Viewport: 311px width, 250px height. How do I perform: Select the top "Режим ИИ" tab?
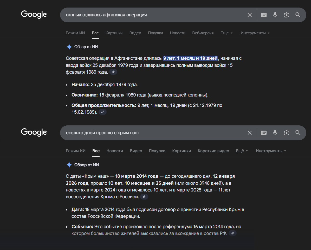click(75, 33)
